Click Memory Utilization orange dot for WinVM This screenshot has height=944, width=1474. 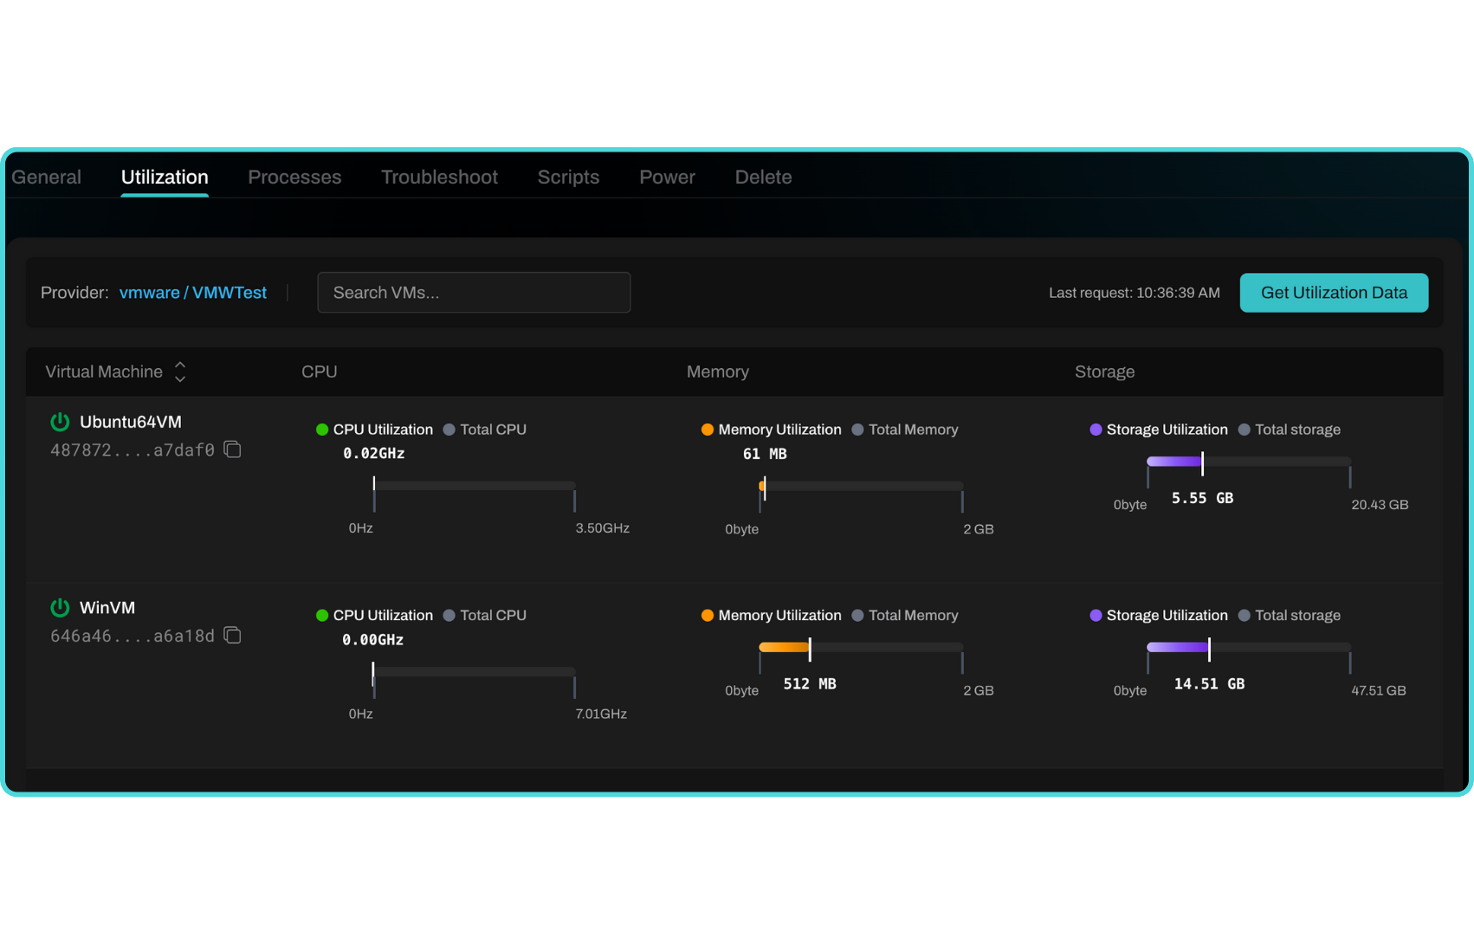(708, 616)
